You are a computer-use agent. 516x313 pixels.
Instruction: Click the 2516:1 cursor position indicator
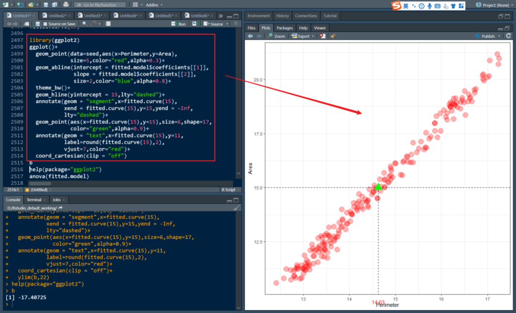pyautogui.click(x=13, y=190)
